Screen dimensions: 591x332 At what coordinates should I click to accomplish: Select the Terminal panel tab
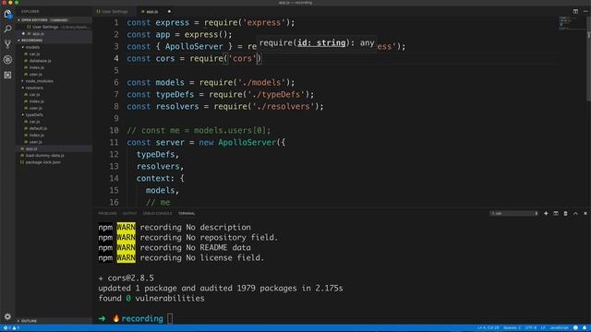click(187, 213)
